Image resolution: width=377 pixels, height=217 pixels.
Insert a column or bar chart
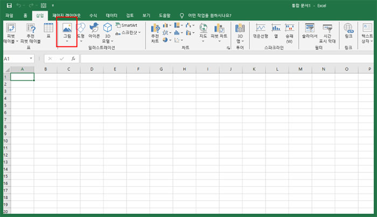pyautogui.click(x=166, y=25)
